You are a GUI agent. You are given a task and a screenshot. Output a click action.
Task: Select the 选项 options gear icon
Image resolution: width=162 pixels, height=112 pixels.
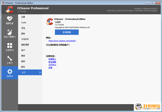click(x=10, y=71)
